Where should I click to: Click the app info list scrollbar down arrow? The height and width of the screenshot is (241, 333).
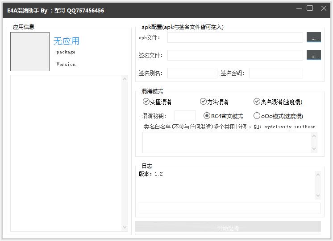coord(125,227)
